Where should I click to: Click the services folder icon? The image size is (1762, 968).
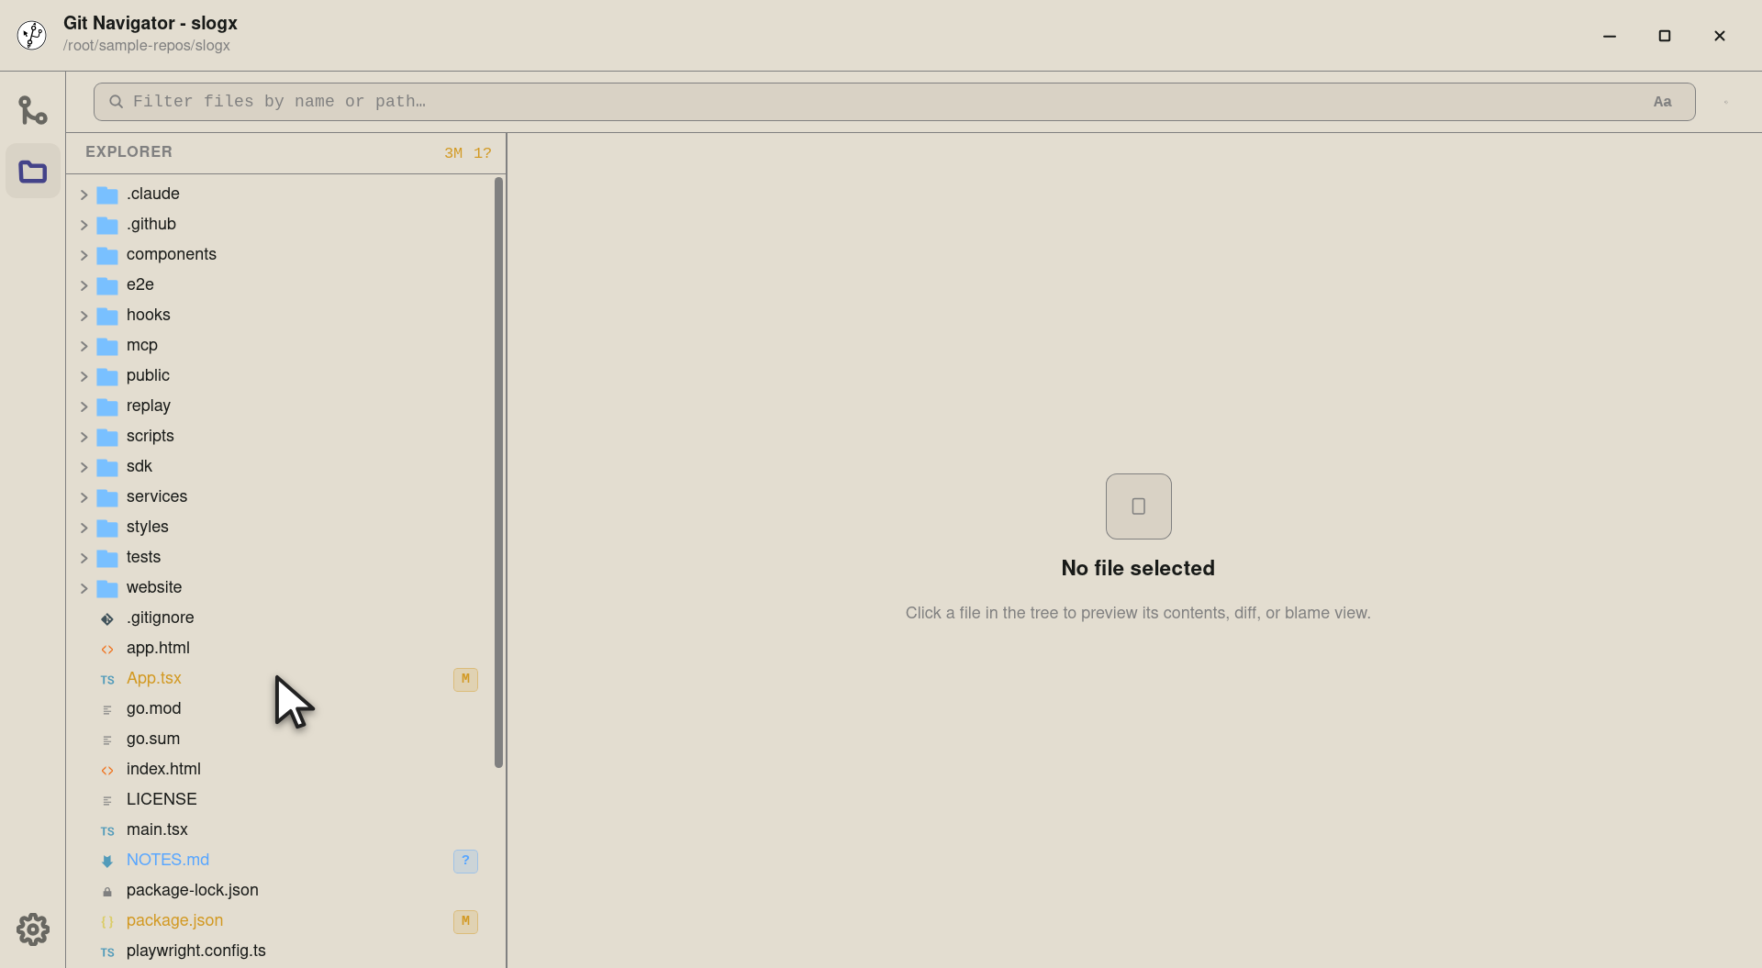[x=107, y=497]
